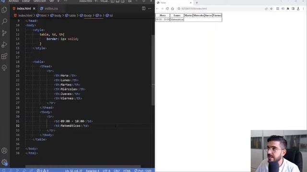
Task: Click the Hora header cell in browser table
Action: (x=163, y=15)
